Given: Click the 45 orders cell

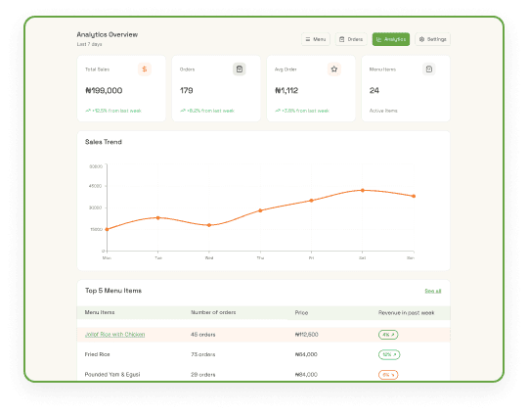Looking at the screenshot, I should 203,335.
